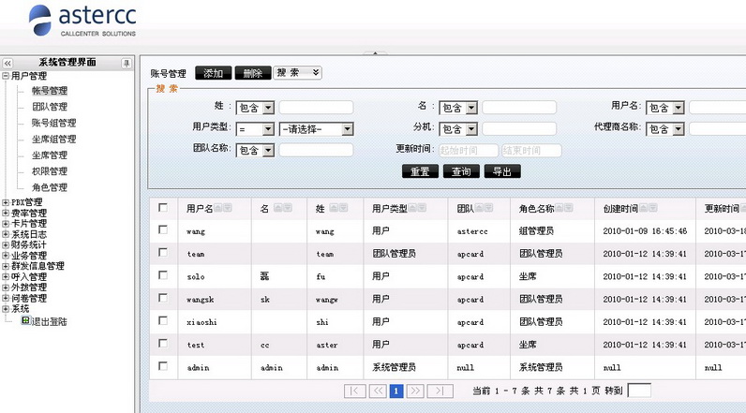Check the row for user wangsk
This screenshot has width=746, height=413.
(163, 298)
